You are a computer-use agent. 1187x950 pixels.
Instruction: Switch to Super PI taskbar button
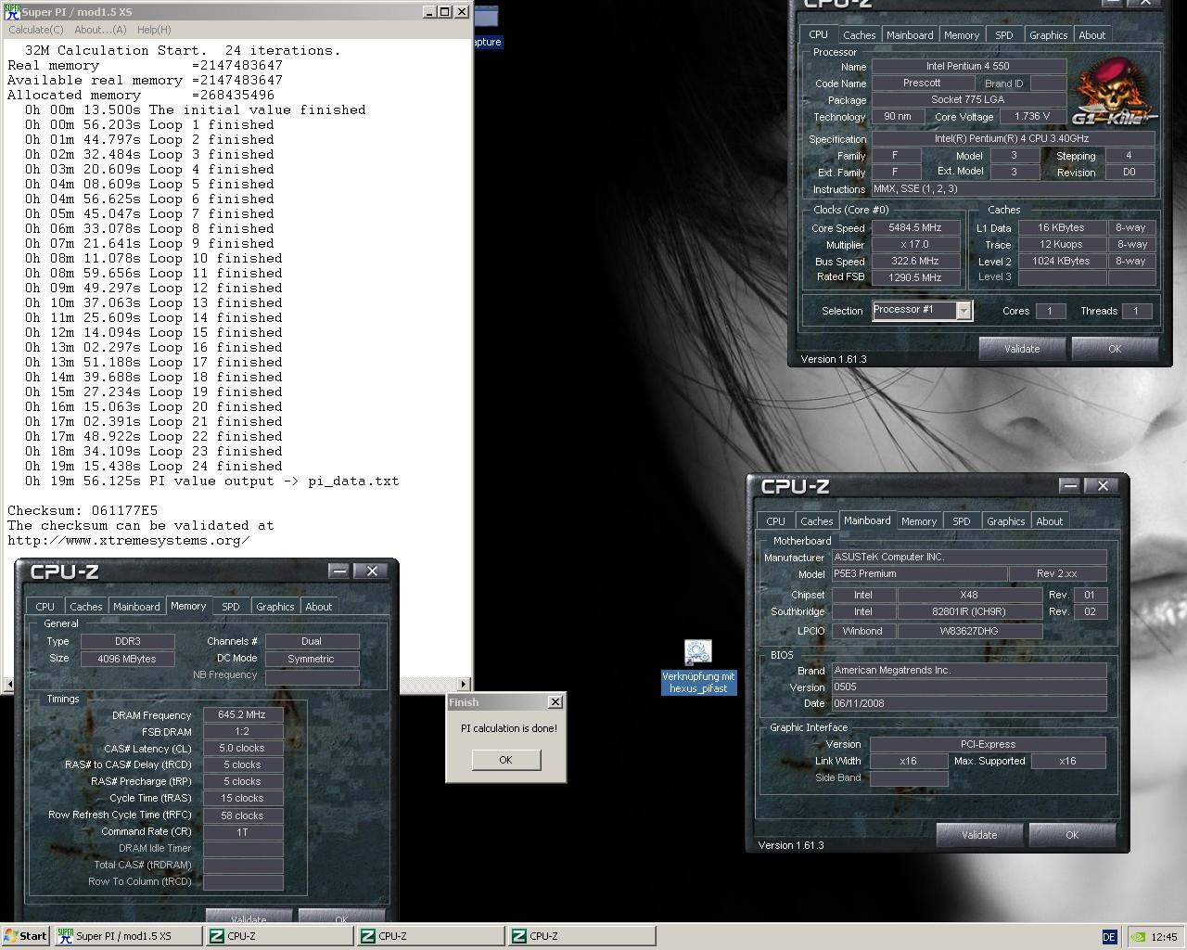click(x=128, y=936)
